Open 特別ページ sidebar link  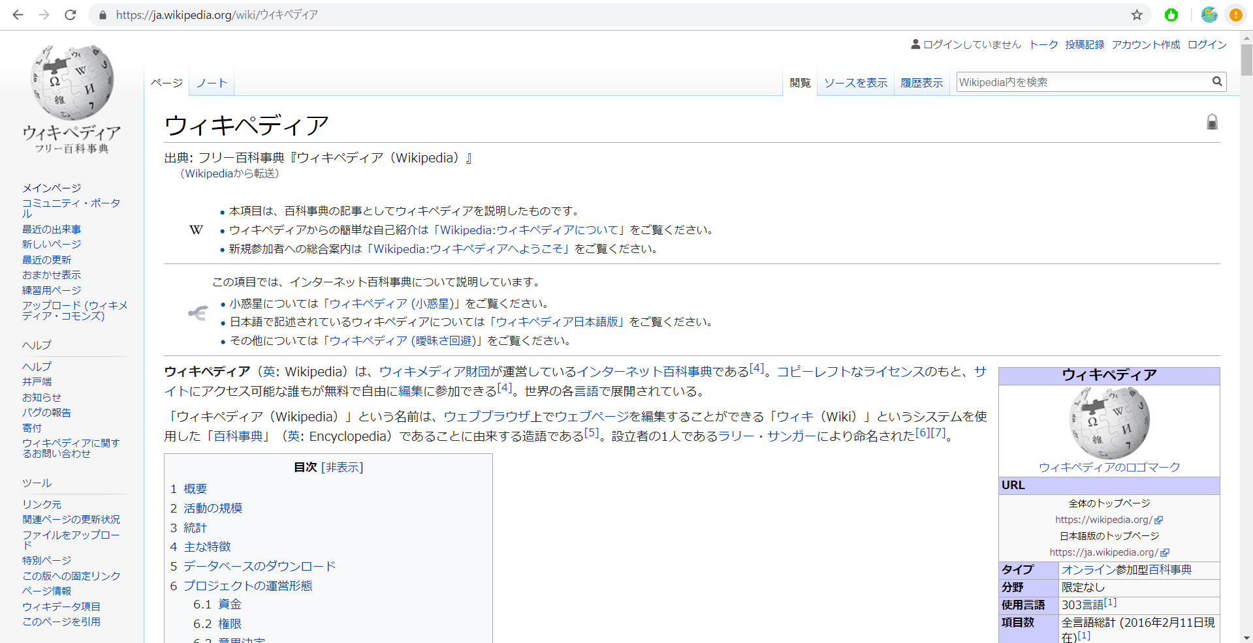pyautogui.click(x=46, y=560)
